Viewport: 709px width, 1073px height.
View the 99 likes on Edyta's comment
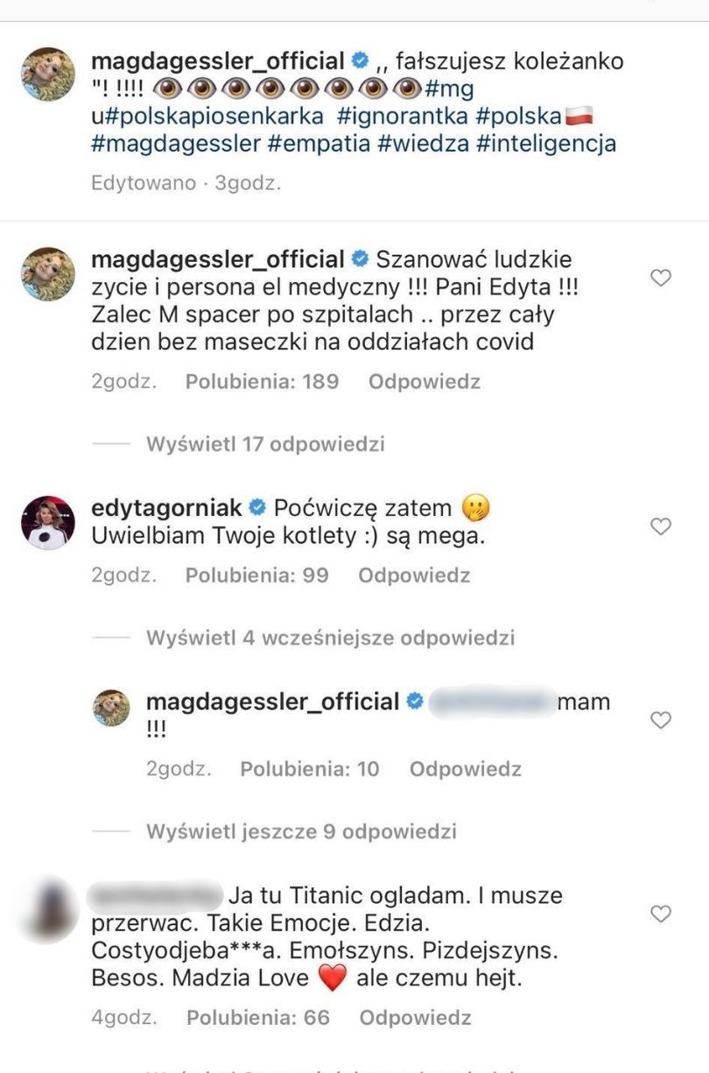click(256, 575)
